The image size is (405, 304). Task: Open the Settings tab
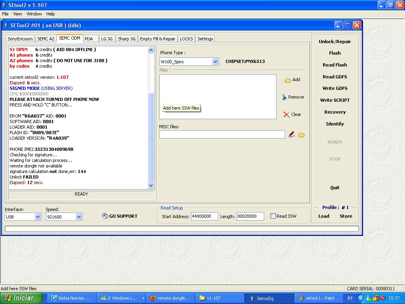(x=205, y=39)
